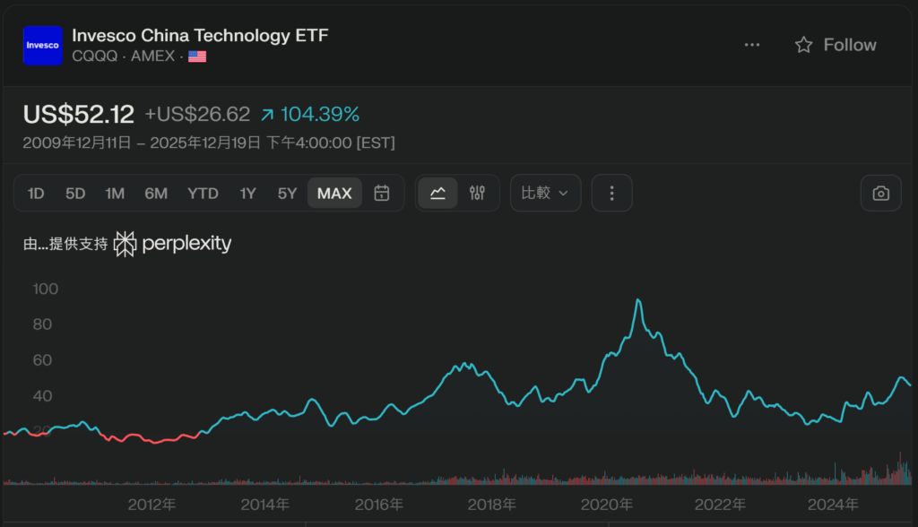
Task: Switch chart to 6M range
Action: 156,193
